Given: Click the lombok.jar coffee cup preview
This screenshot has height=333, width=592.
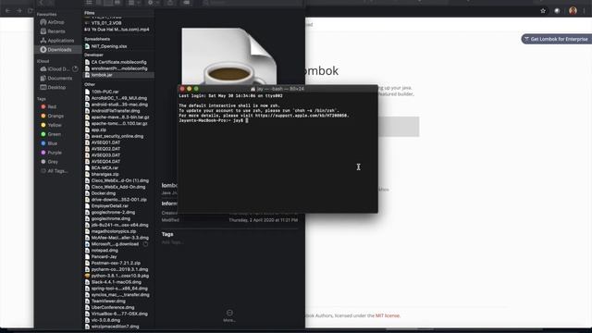Looking at the screenshot, I should click(229, 56).
